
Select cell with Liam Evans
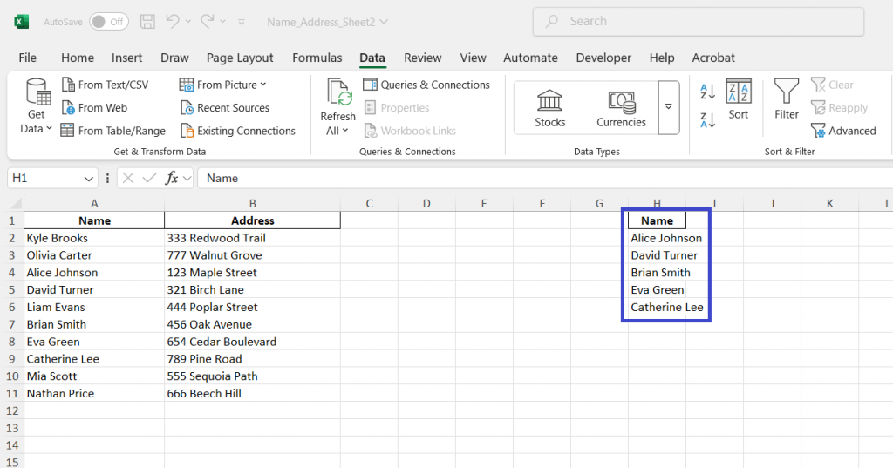click(x=94, y=307)
